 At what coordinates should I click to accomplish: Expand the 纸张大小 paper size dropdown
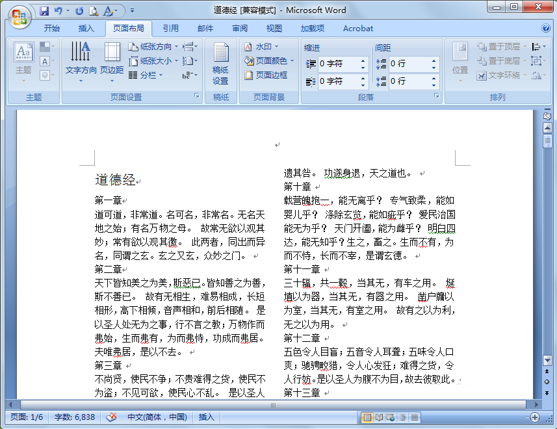point(151,61)
